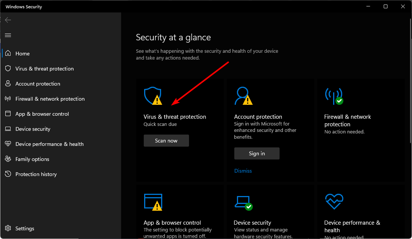The width and height of the screenshot is (412, 239).
Task: Start a quick scan with Scan now
Action: 166,140
